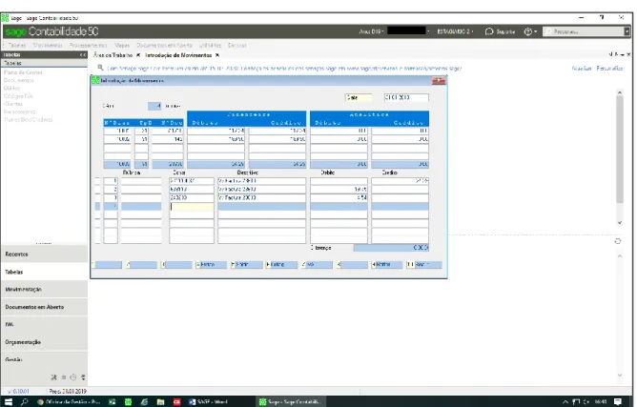Viewport: 637px width, 407px height.
Task: Open the Movimentos menu
Action: click(x=48, y=45)
